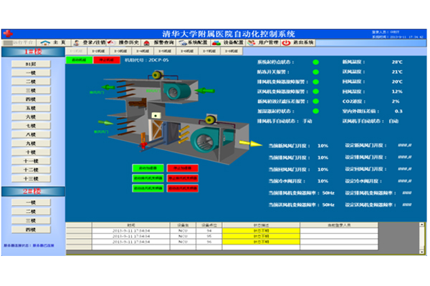Click the green 启动机组 start unit button
Screen dimensions: 430x286
click(79, 60)
